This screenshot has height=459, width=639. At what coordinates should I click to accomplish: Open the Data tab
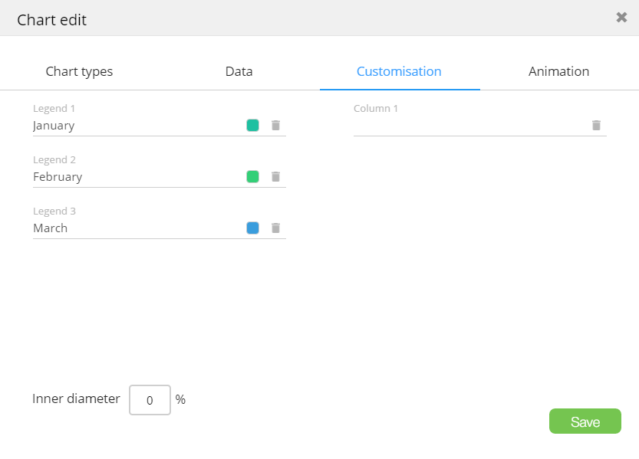[239, 71]
